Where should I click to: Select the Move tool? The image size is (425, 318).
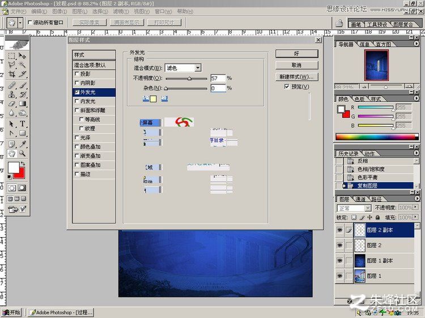click(x=22, y=56)
